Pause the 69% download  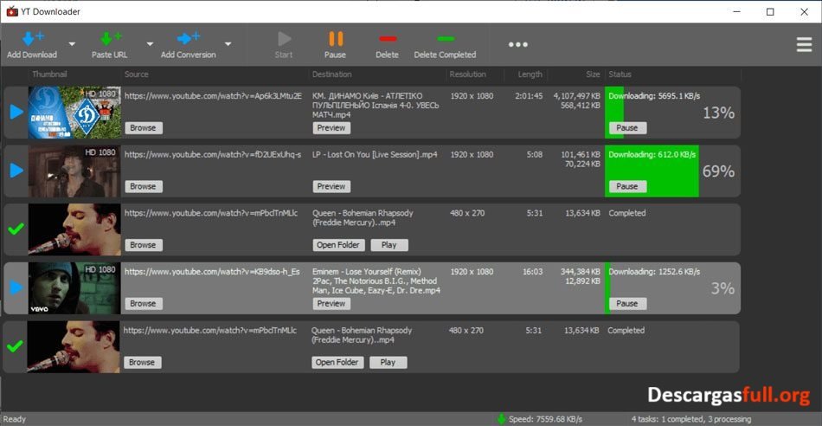[x=627, y=186]
